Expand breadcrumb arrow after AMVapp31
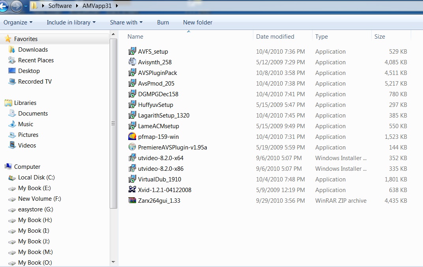Image resolution: width=423 pixels, height=267 pixels. coord(117,6)
